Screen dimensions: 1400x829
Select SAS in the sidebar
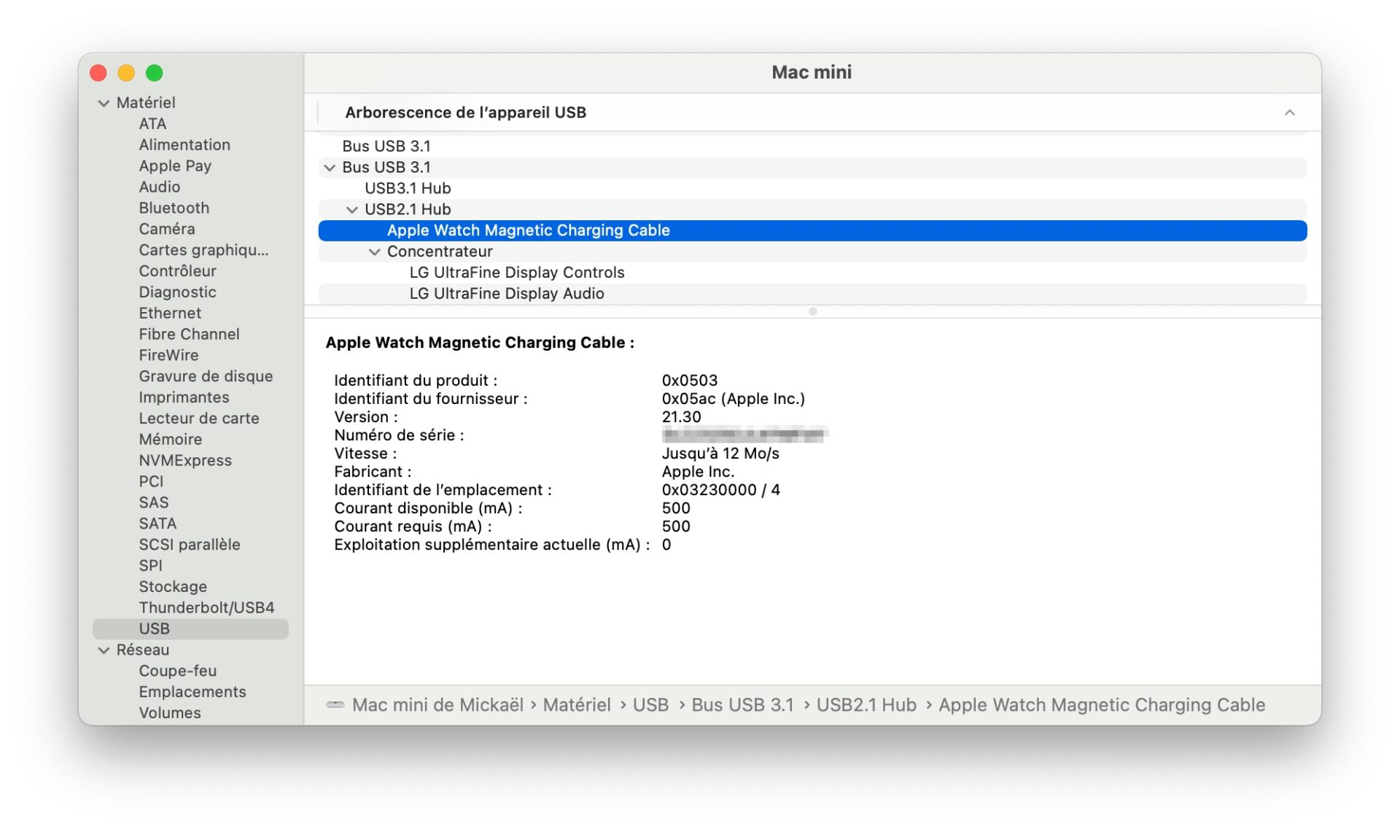pos(154,502)
